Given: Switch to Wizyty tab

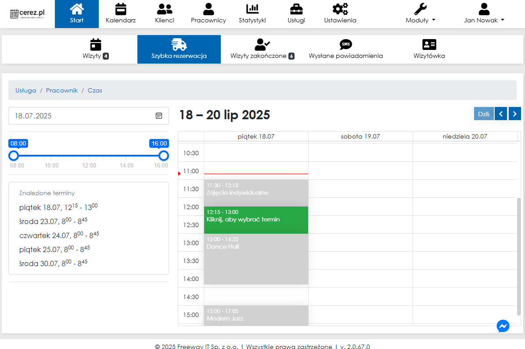Looking at the screenshot, I should pyautogui.click(x=95, y=49).
